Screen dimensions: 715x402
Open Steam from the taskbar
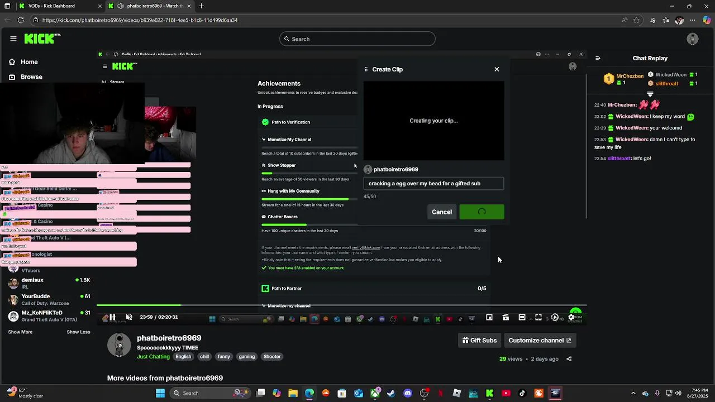(x=391, y=393)
